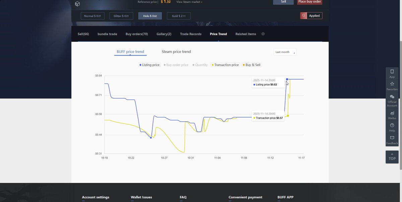This screenshot has height=202, width=402.
Task: Click the blue listing price data point at 0.82
Action: point(287,79)
